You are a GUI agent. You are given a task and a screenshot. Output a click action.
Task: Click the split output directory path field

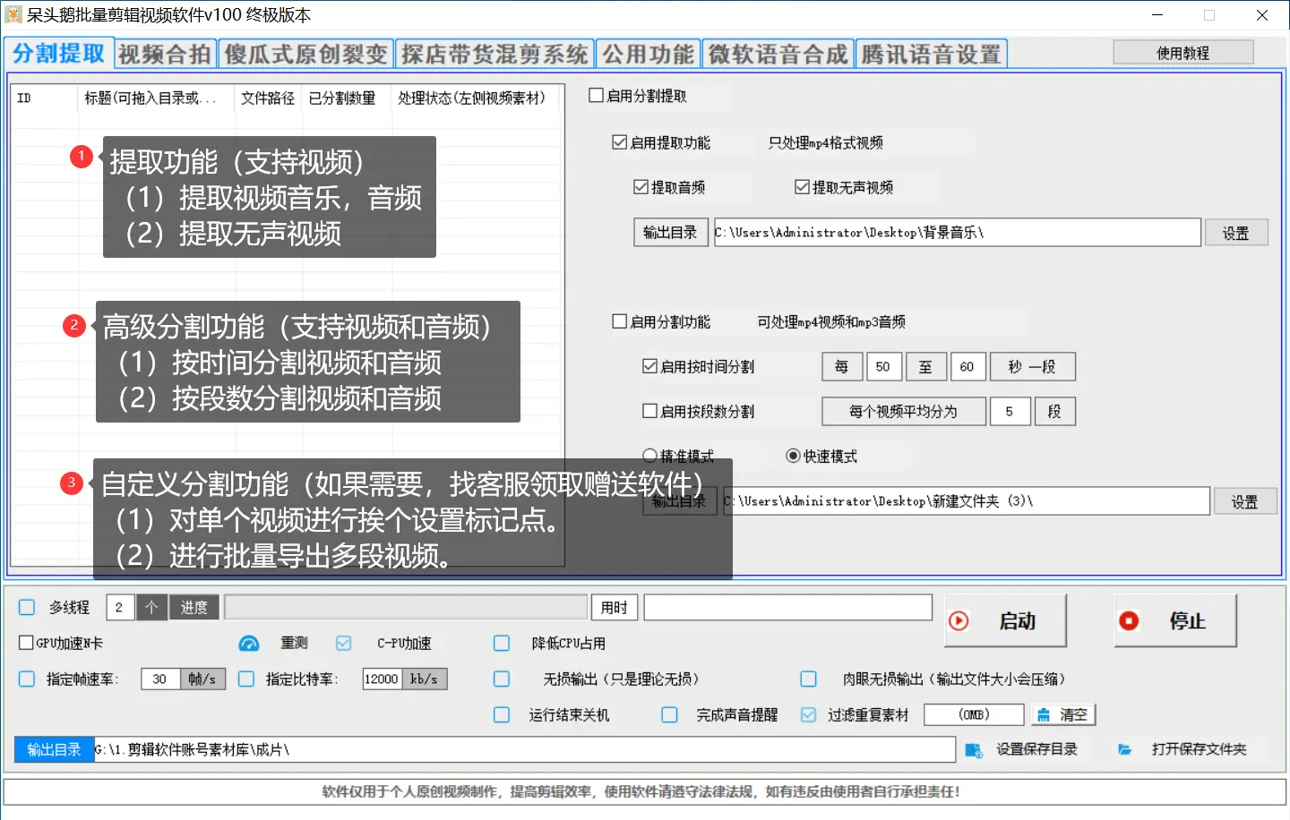pyautogui.click(x=966, y=501)
